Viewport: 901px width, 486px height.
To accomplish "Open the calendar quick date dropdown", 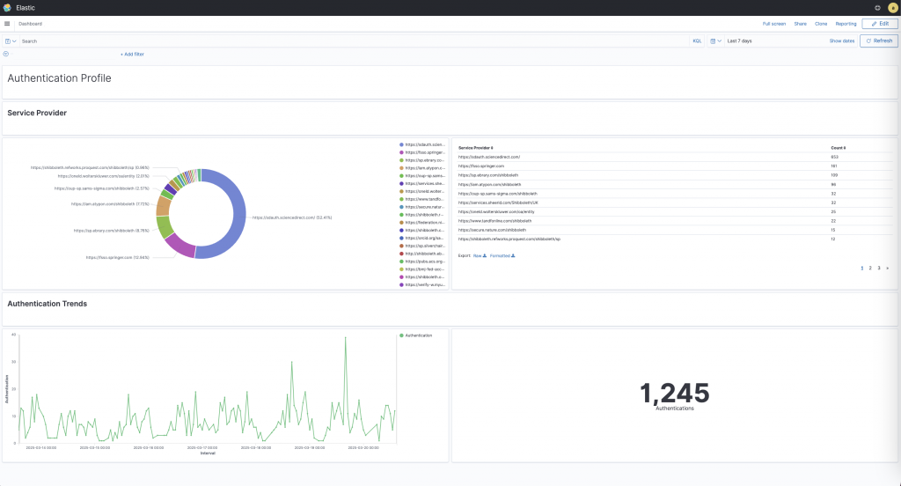I will point(716,40).
